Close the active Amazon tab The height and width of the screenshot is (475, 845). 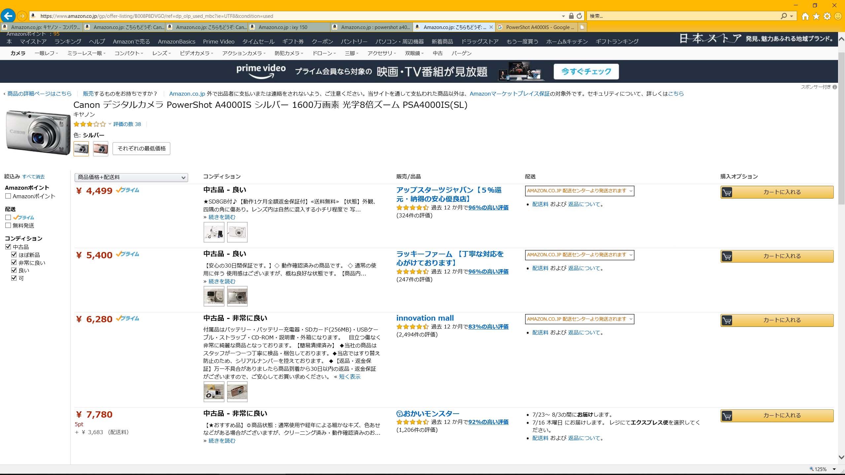491,27
